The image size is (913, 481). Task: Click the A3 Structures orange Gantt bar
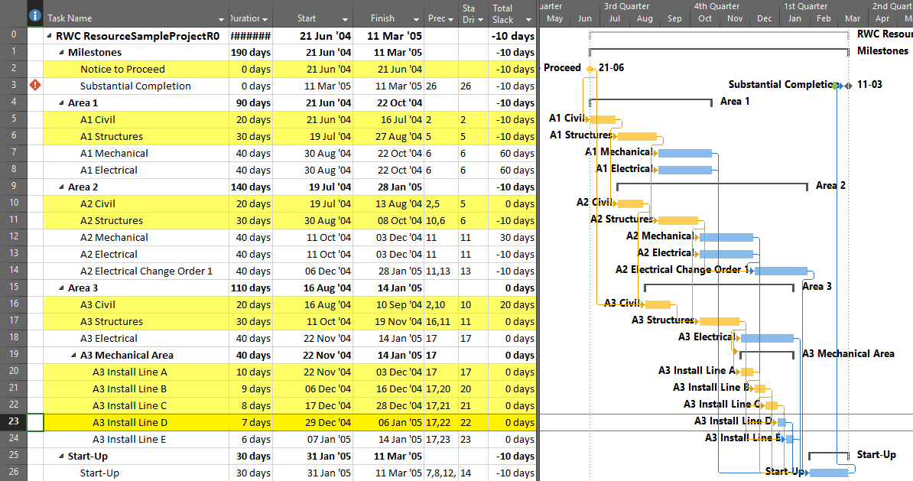point(719,321)
